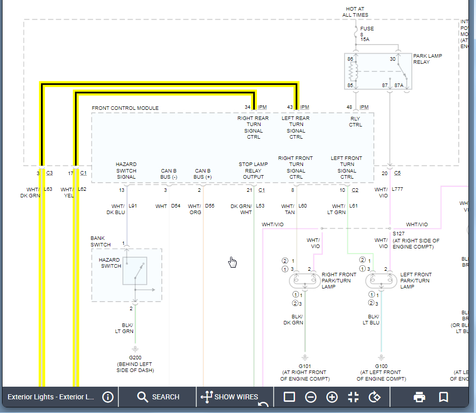Click the G200 ground symbol
The image size is (476, 413).
click(x=135, y=349)
